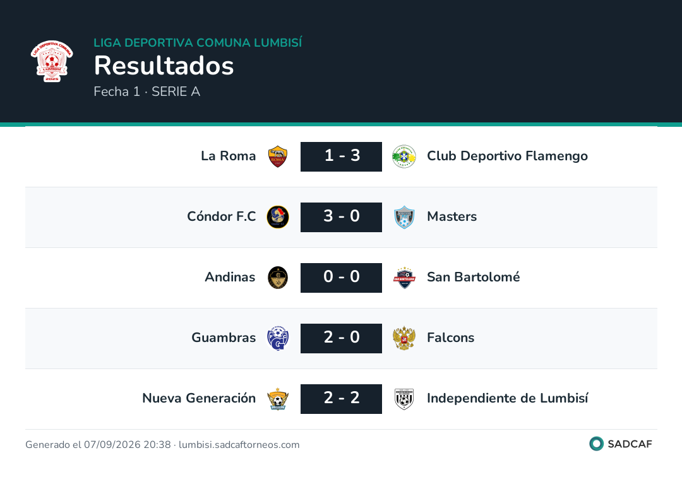Click the San Bartolomé team logo
This screenshot has height=477, width=682.
coord(404,278)
